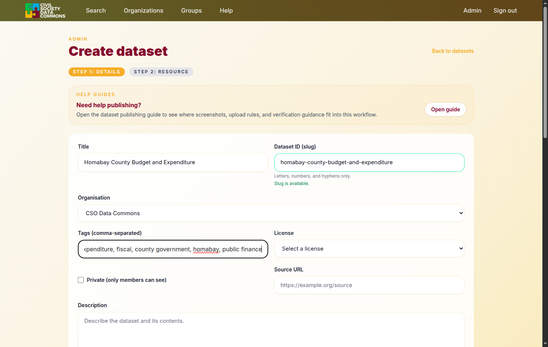Follow the Back to datasets link
Viewport: 548px width, 347px height.
coord(453,51)
